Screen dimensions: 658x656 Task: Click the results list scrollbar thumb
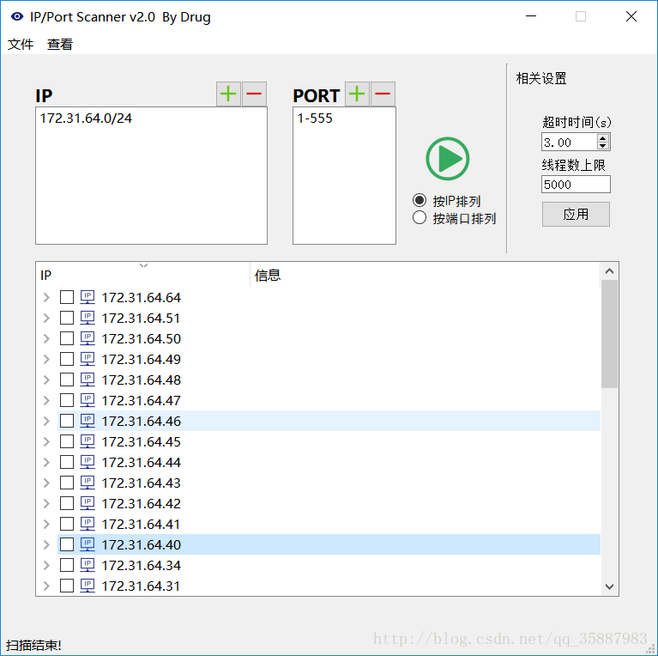(x=609, y=334)
